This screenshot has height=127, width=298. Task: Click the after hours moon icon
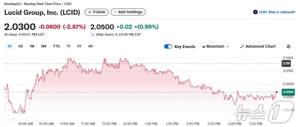[93, 35]
